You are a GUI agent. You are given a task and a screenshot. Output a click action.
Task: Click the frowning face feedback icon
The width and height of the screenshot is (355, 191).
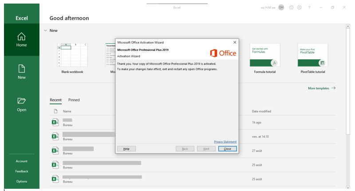pos(300,8)
